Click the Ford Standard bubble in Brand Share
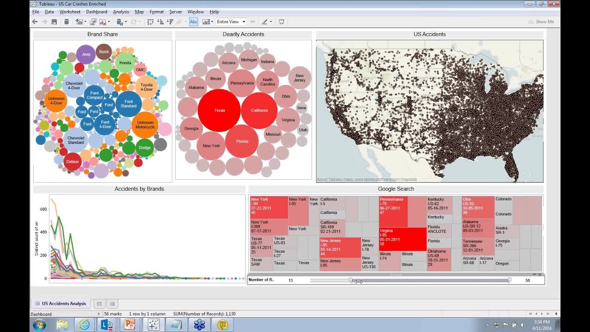Image resolution: width=590 pixels, height=332 pixels. click(129, 104)
